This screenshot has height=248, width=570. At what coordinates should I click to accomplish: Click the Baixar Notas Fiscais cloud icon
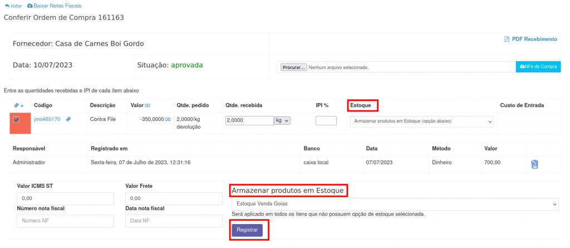click(x=30, y=6)
